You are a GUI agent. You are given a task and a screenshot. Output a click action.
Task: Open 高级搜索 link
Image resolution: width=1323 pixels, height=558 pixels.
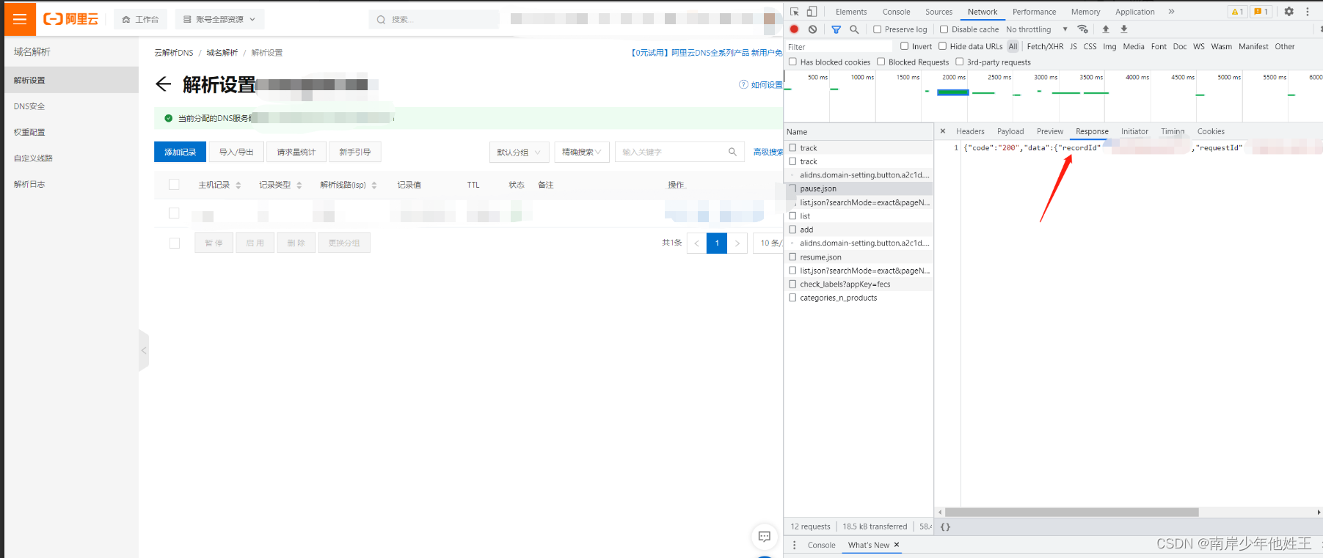click(x=768, y=152)
